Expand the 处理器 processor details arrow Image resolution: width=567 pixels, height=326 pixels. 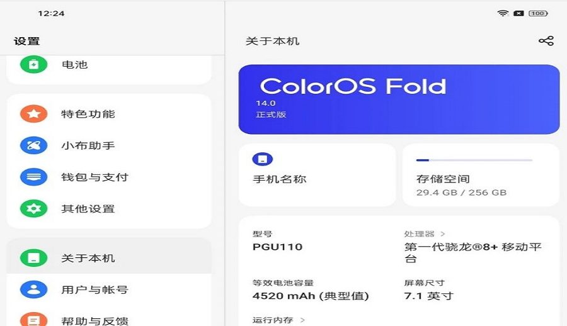443,234
